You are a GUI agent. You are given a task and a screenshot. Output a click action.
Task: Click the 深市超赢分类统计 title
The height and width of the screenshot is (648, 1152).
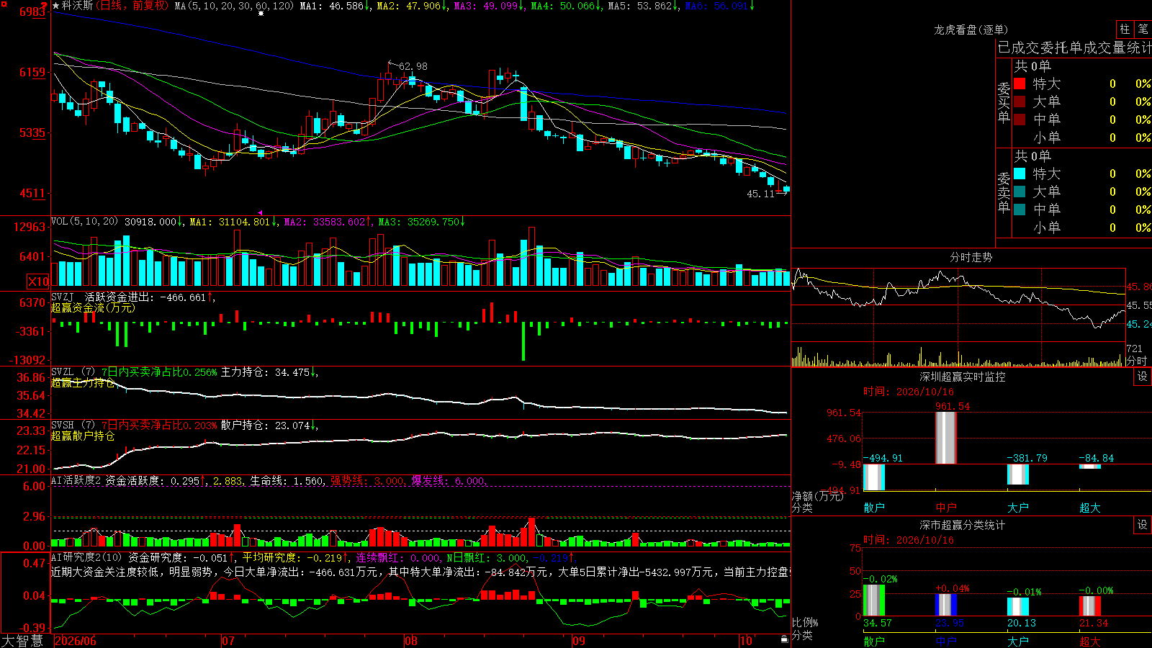coord(963,525)
